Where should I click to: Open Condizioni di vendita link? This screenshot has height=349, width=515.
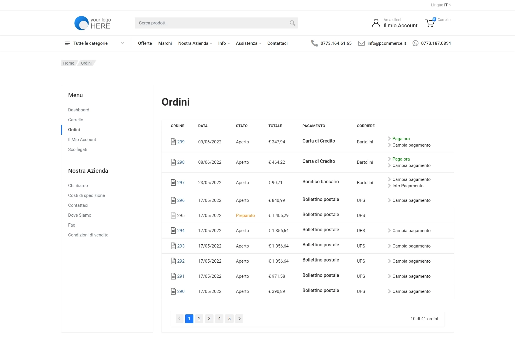coord(88,235)
